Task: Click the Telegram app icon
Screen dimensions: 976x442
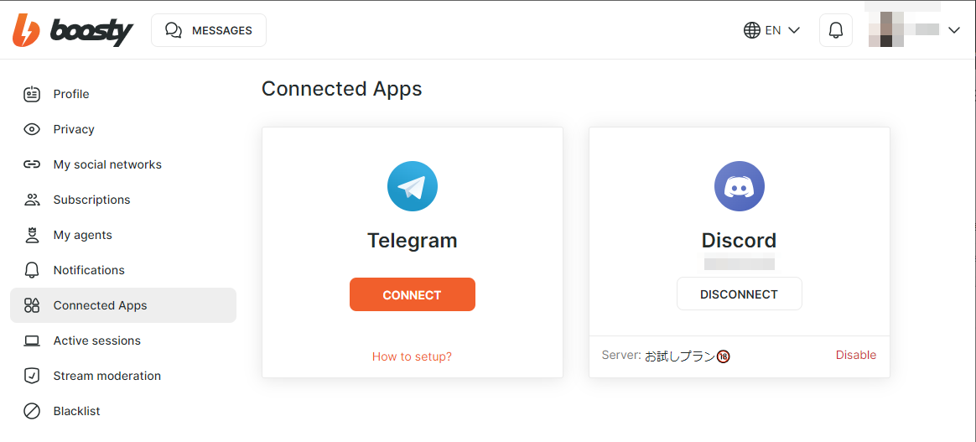Action: click(x=412, y=186)
